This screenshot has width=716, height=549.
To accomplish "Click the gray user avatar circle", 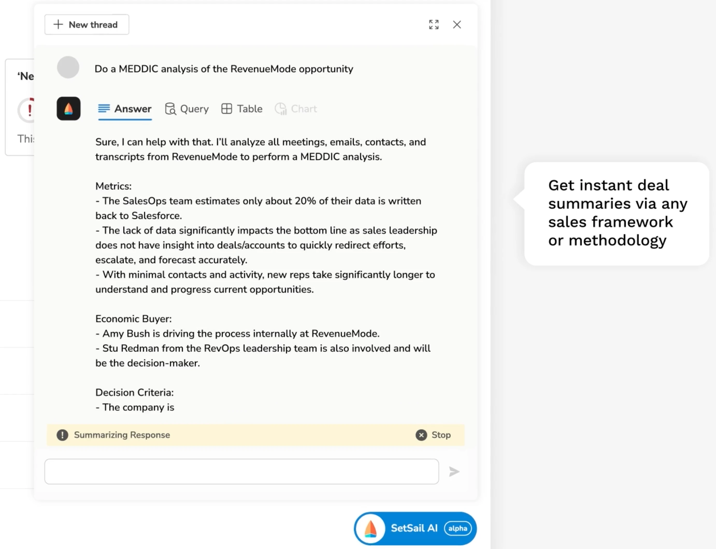I will [68, 67].
